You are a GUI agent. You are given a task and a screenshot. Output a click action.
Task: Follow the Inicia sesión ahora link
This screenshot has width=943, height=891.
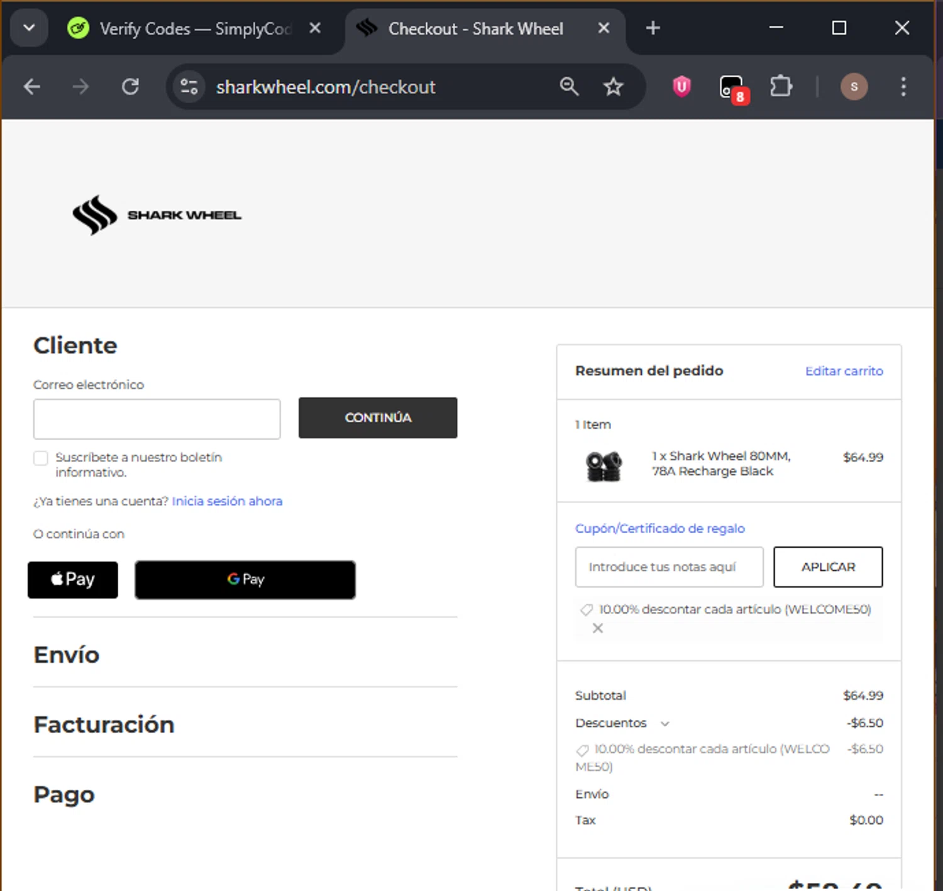click(x=227, y=501)
